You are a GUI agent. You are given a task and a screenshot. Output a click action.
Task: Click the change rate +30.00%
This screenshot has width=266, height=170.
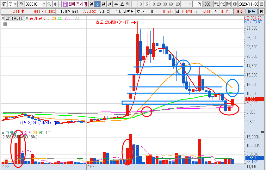click(x=48, y=11)
